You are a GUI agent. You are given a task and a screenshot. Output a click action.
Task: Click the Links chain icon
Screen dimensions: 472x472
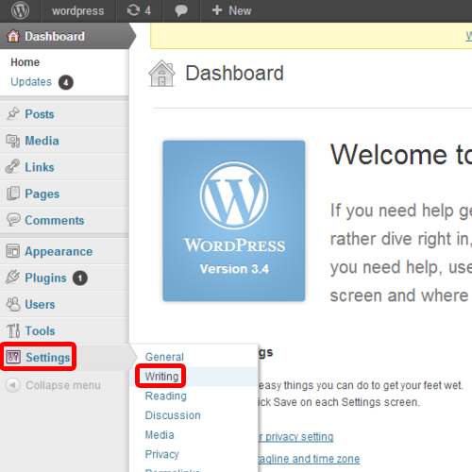pos(12,167)
